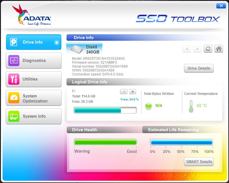Click the home icon button
Screen dimensions: 229x183
coord(219,49)
